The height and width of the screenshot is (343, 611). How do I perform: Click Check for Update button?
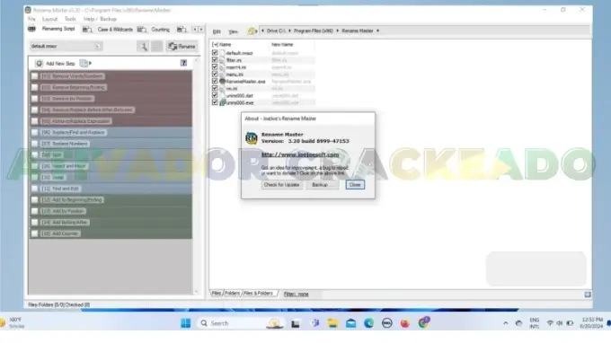pos(282,185)
